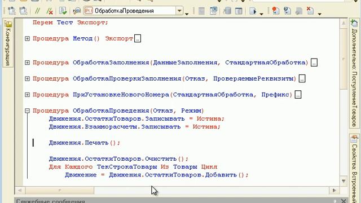Click the vertical scrollbar down arrow
This screenshot has width=361, height=203.
[344, 181]
